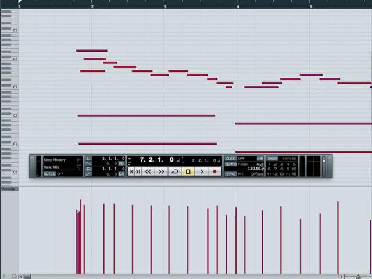The width and height of the screenshot is (372, 279).
Task: Click the 4/4 time signature field
Action: [260, 164]
